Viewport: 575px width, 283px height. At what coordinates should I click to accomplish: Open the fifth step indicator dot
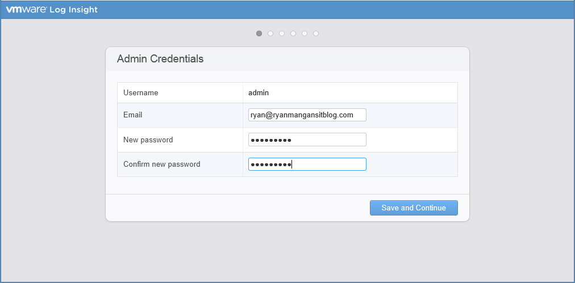305,33
